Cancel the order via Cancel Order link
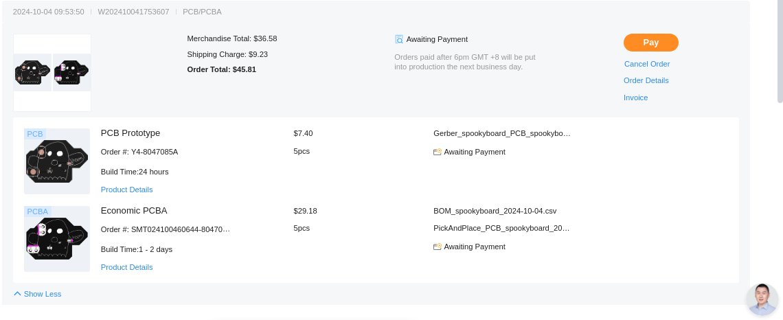This screenshot has height=320, width=783. tap(647, 64)
